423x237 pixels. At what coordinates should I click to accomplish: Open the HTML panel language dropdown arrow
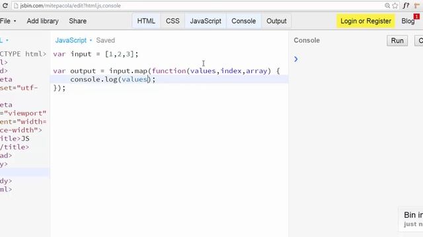click(x=7, y=40)
